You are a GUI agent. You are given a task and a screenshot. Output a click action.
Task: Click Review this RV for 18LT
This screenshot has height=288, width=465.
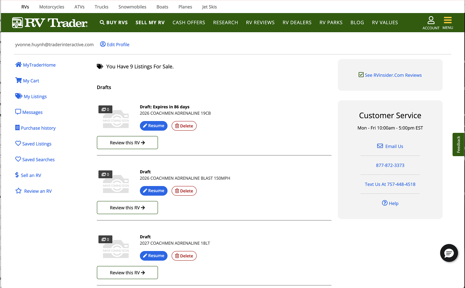point(127,273)
